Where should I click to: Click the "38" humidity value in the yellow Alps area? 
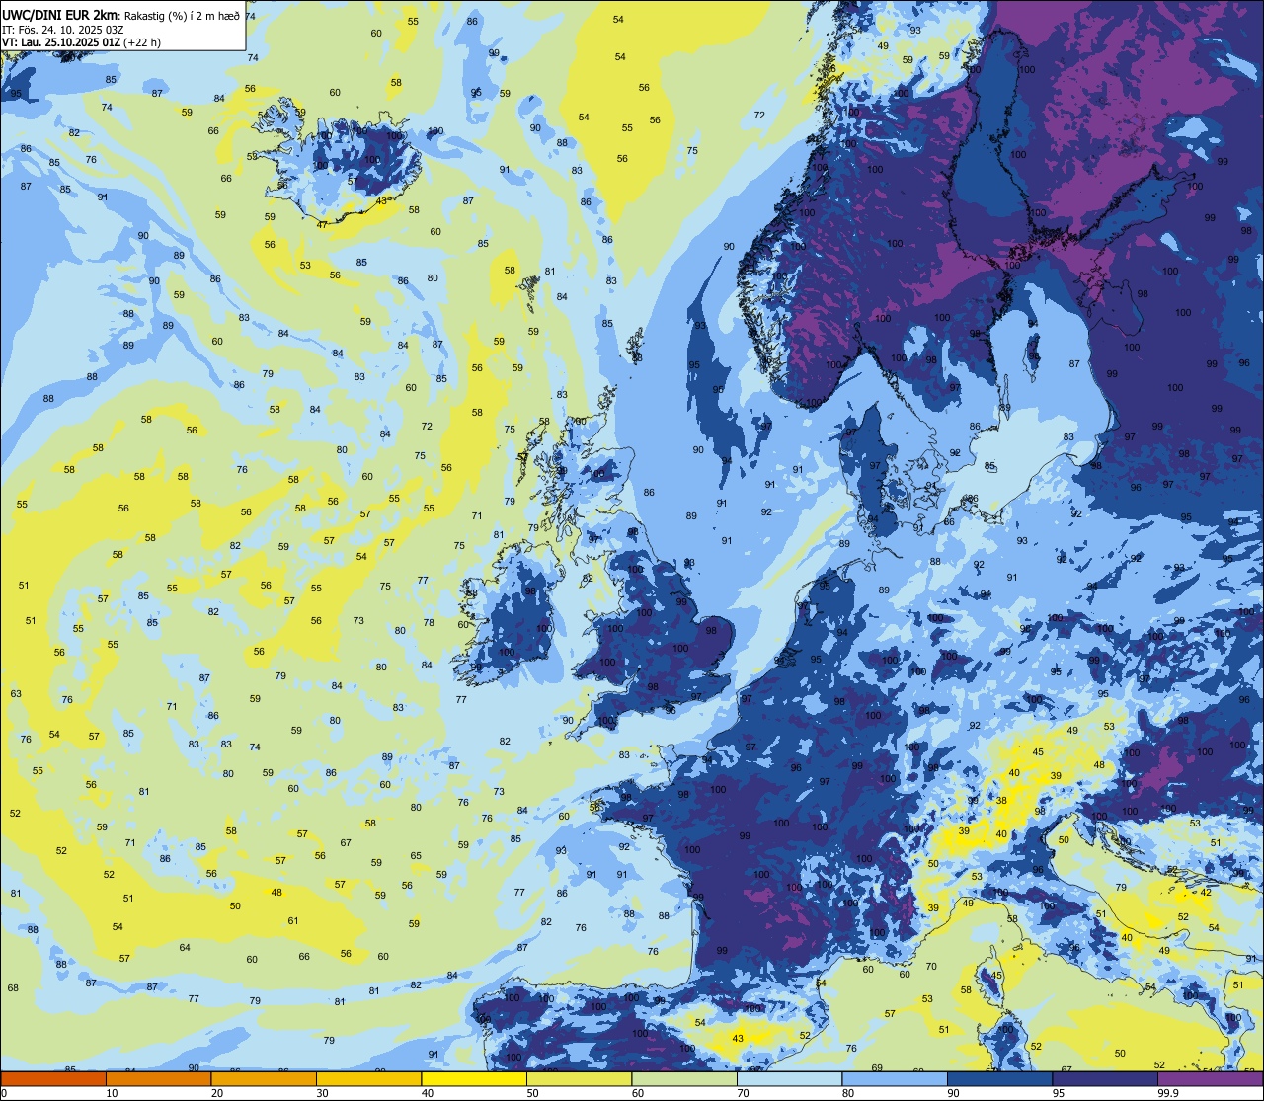click(x=1001, y=800)
